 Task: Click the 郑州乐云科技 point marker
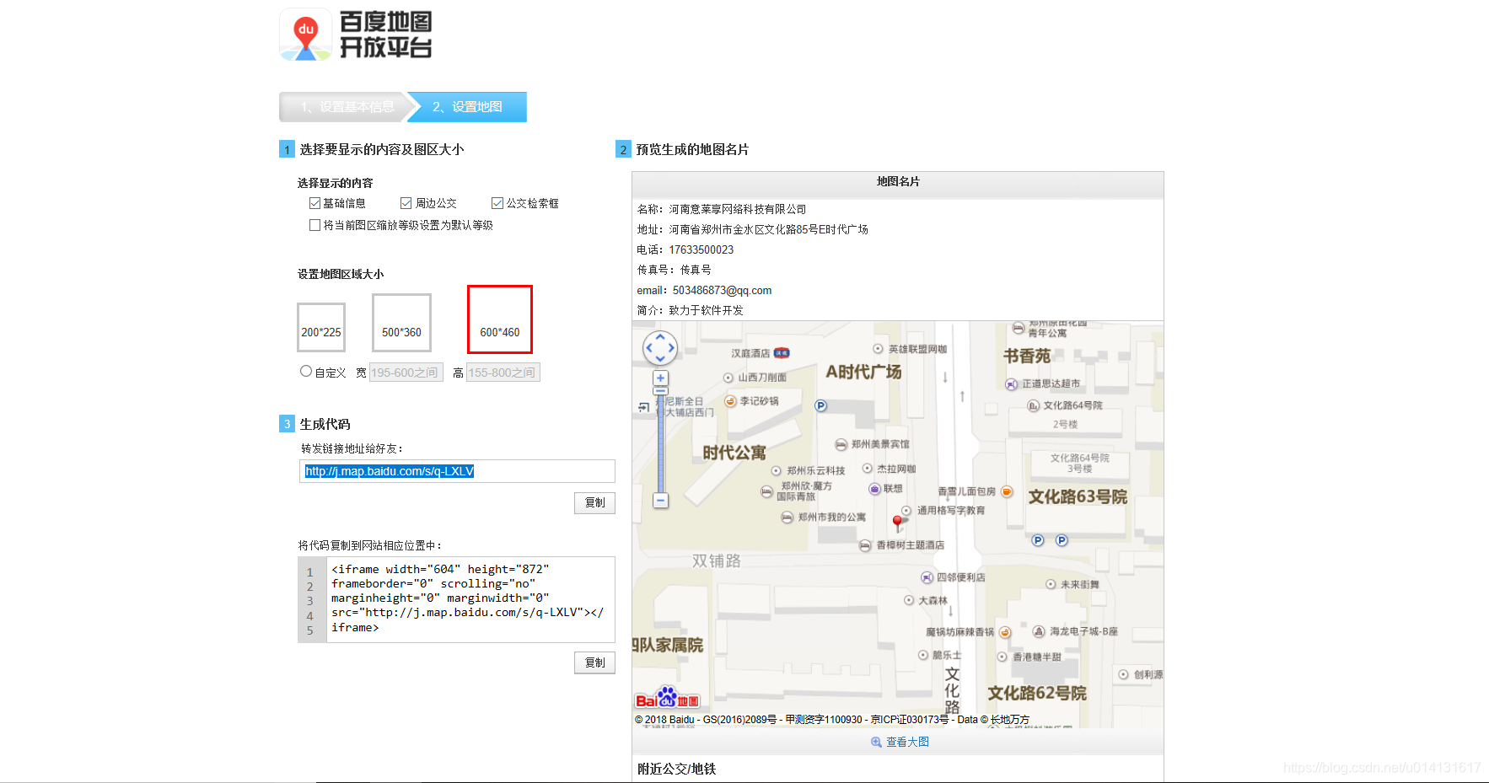click(777, 470)
